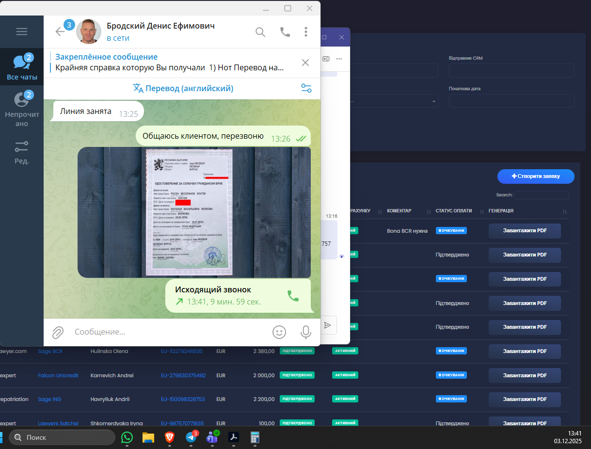Open Telegram from the taskbar
Screen dimensions: 591x449
pos(192,437)
